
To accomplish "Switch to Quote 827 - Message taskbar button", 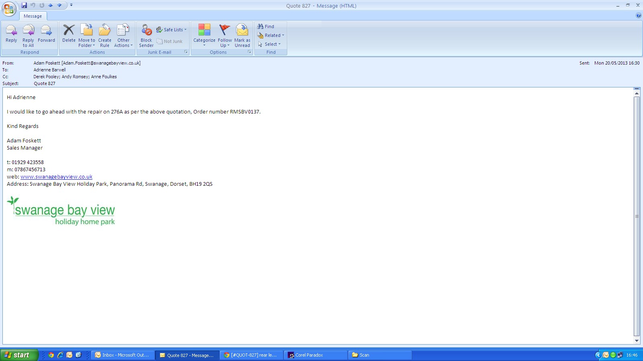I will click(x=188, y=355).
